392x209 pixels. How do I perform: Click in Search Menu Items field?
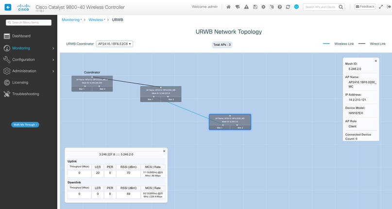click(x=29, y=22)
